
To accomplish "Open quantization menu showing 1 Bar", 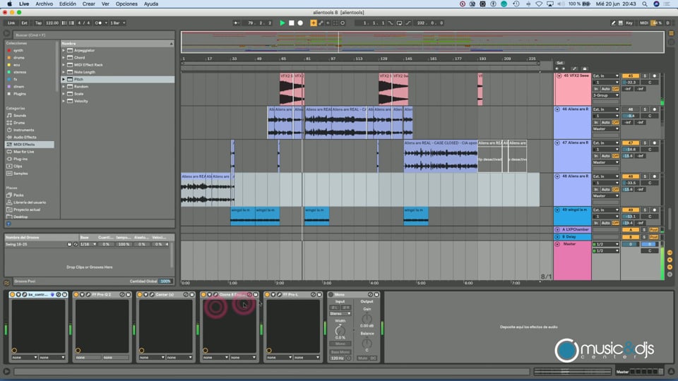I will coord(117,23).
